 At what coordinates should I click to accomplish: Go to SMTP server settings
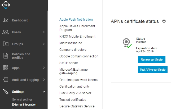(x=68, y=63)
